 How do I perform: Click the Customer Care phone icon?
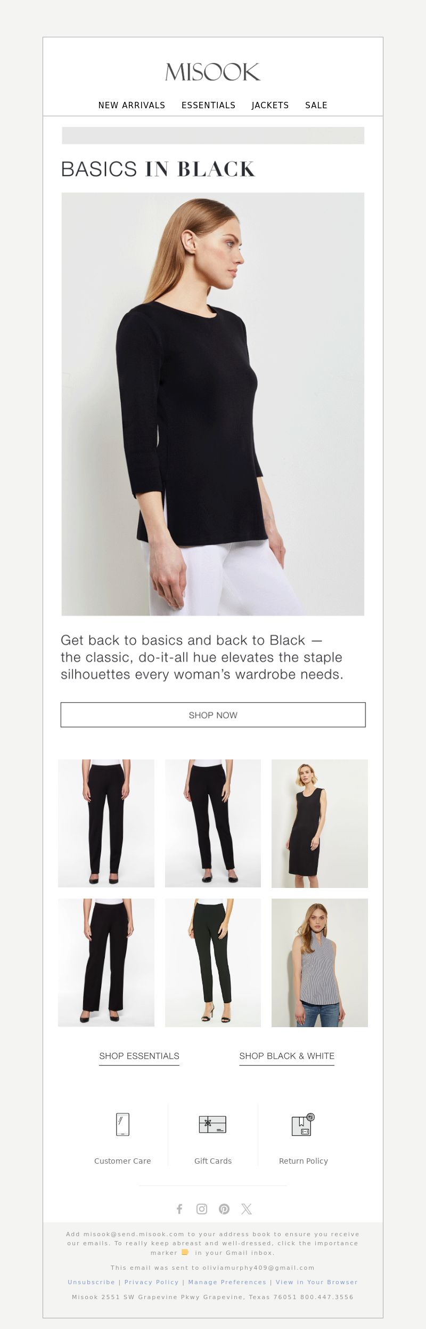122,1124
